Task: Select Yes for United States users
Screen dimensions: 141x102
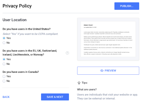Action: click(4, 38)
